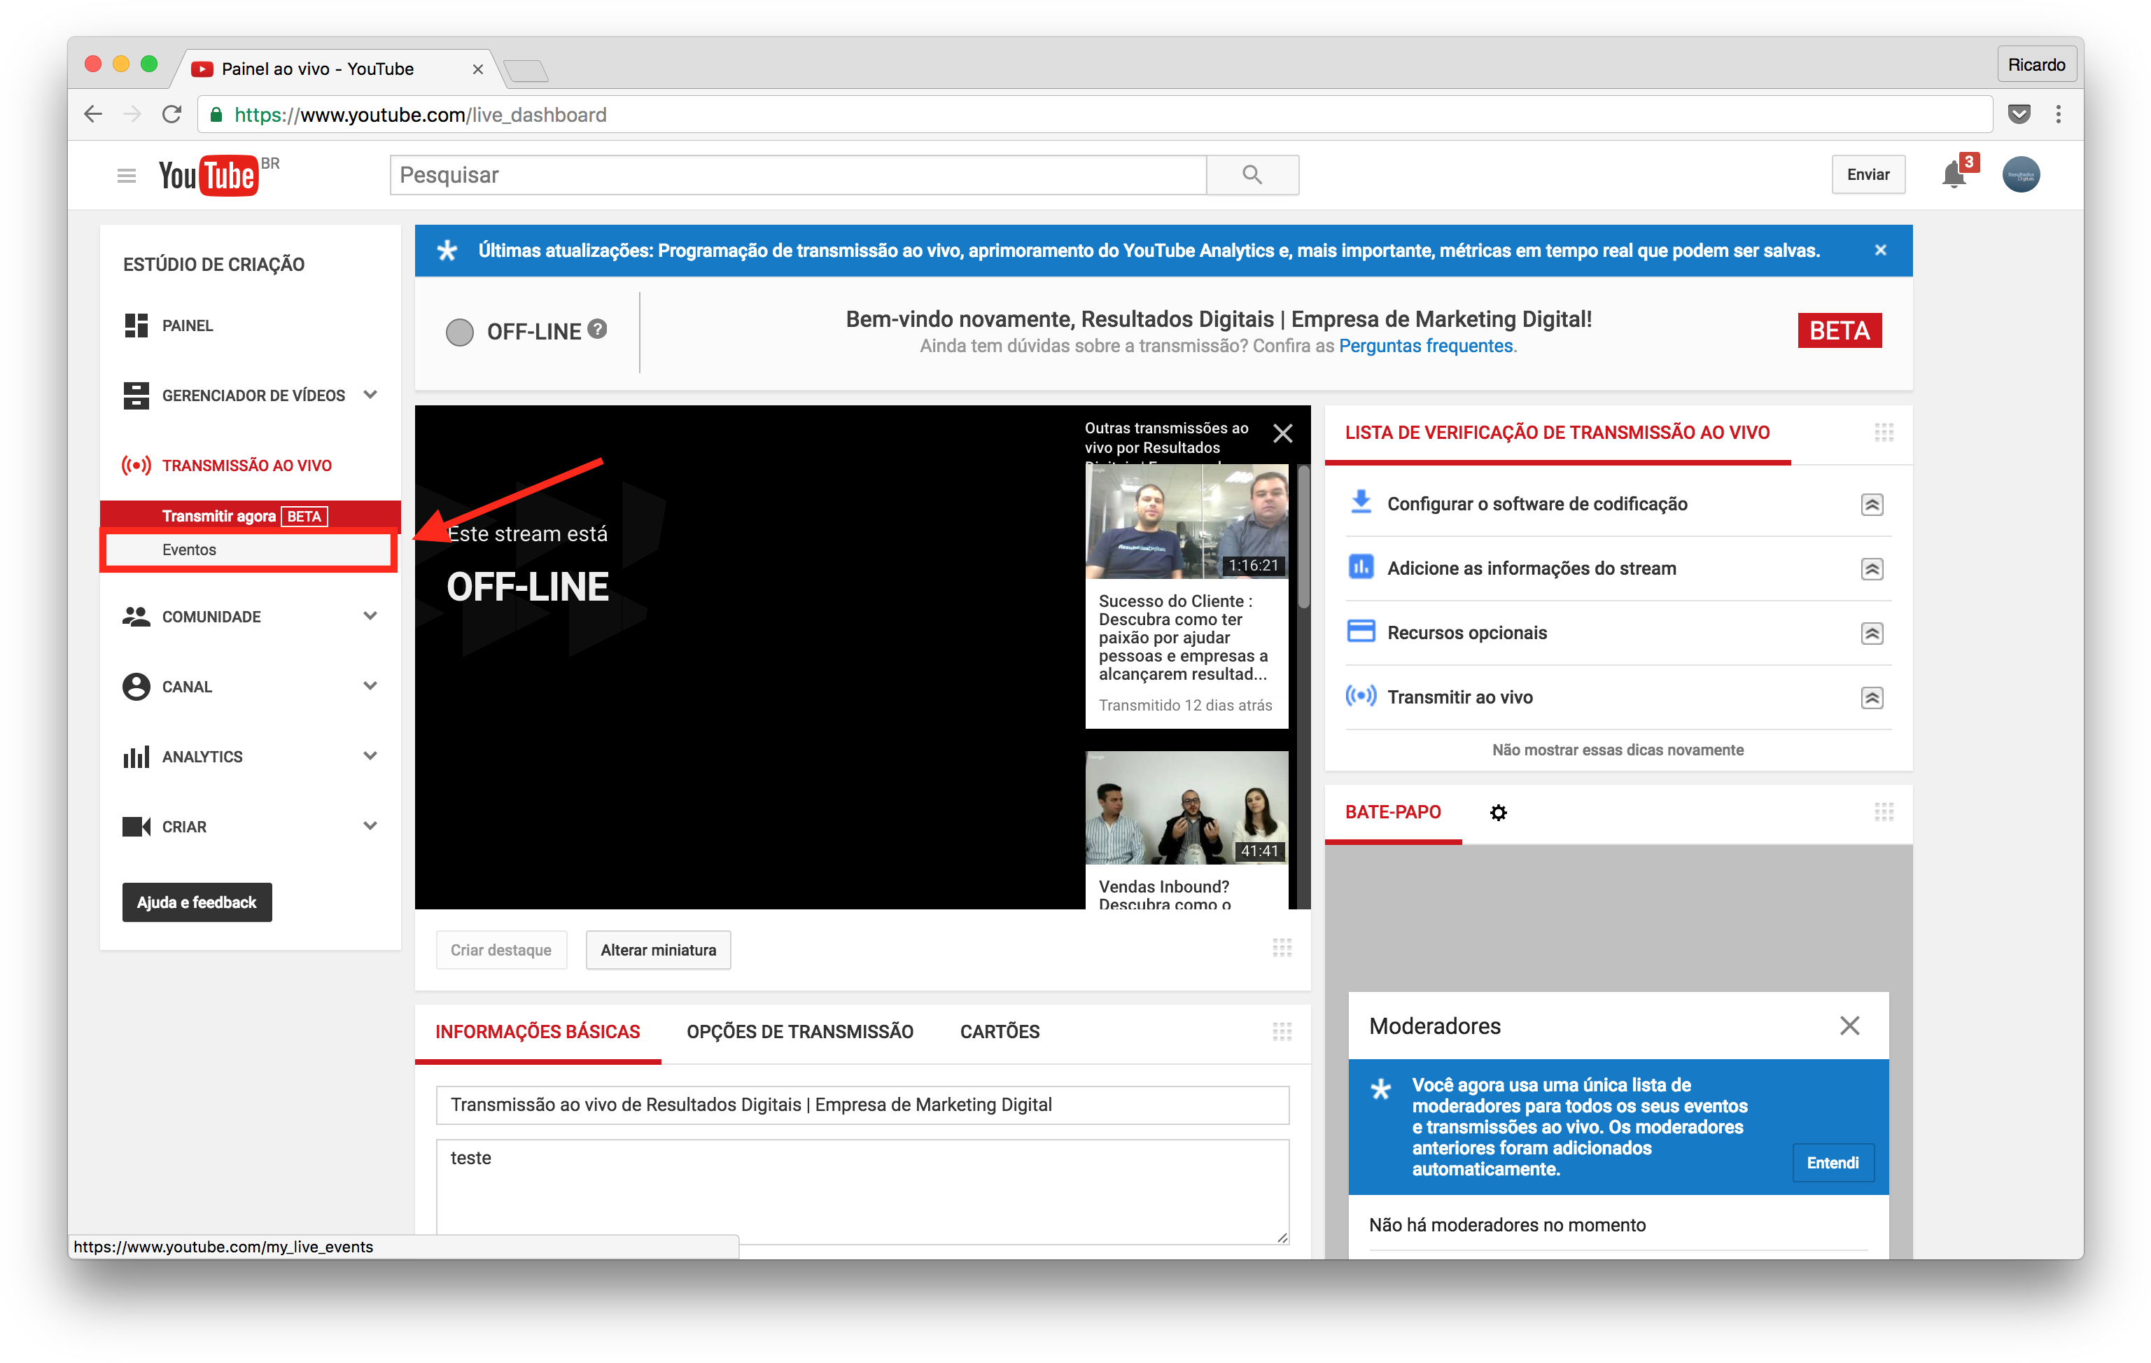Switch to Cartões tab
The image size is (2151, 1363).
(1000, 1032)
